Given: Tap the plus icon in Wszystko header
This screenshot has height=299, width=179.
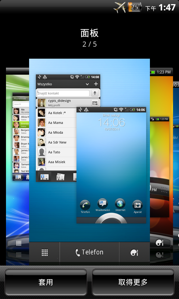Looking at the screenshot, I should point(96,84).
